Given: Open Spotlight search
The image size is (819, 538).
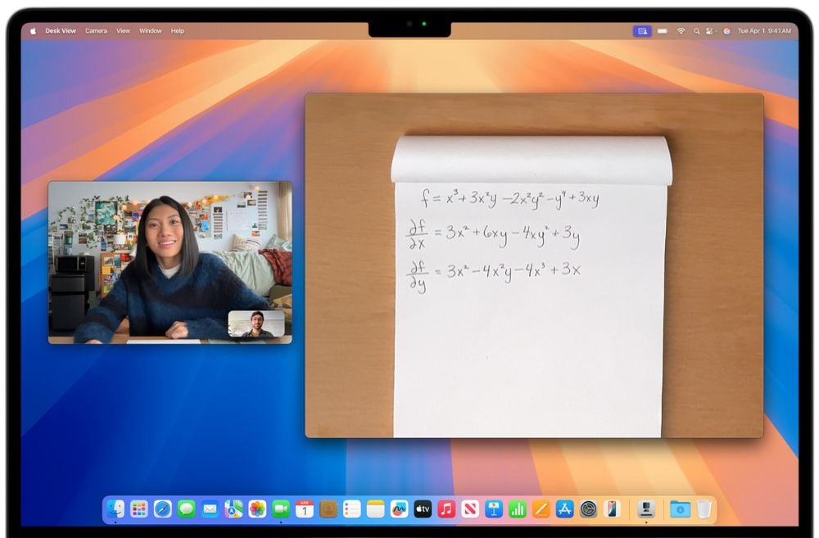Looking at the screenshot, I should 696,31.
